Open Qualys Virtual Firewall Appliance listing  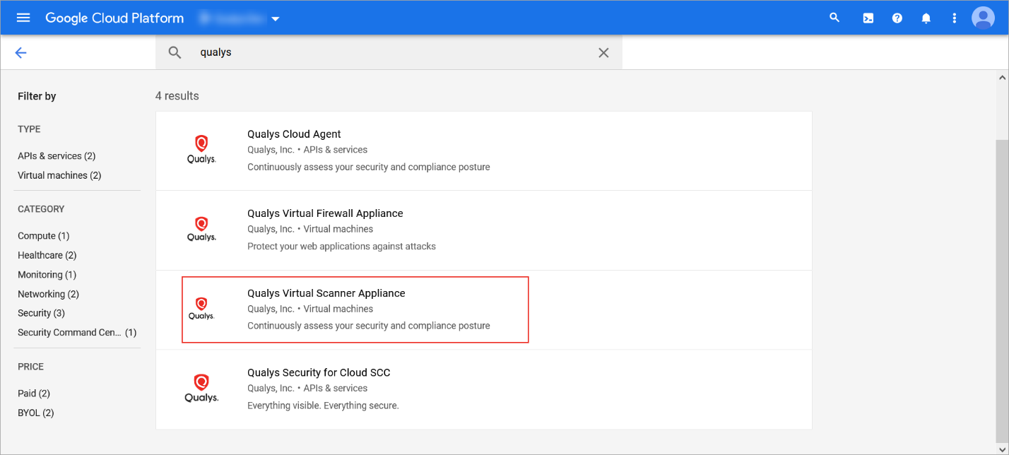click(x=324, y=213)
